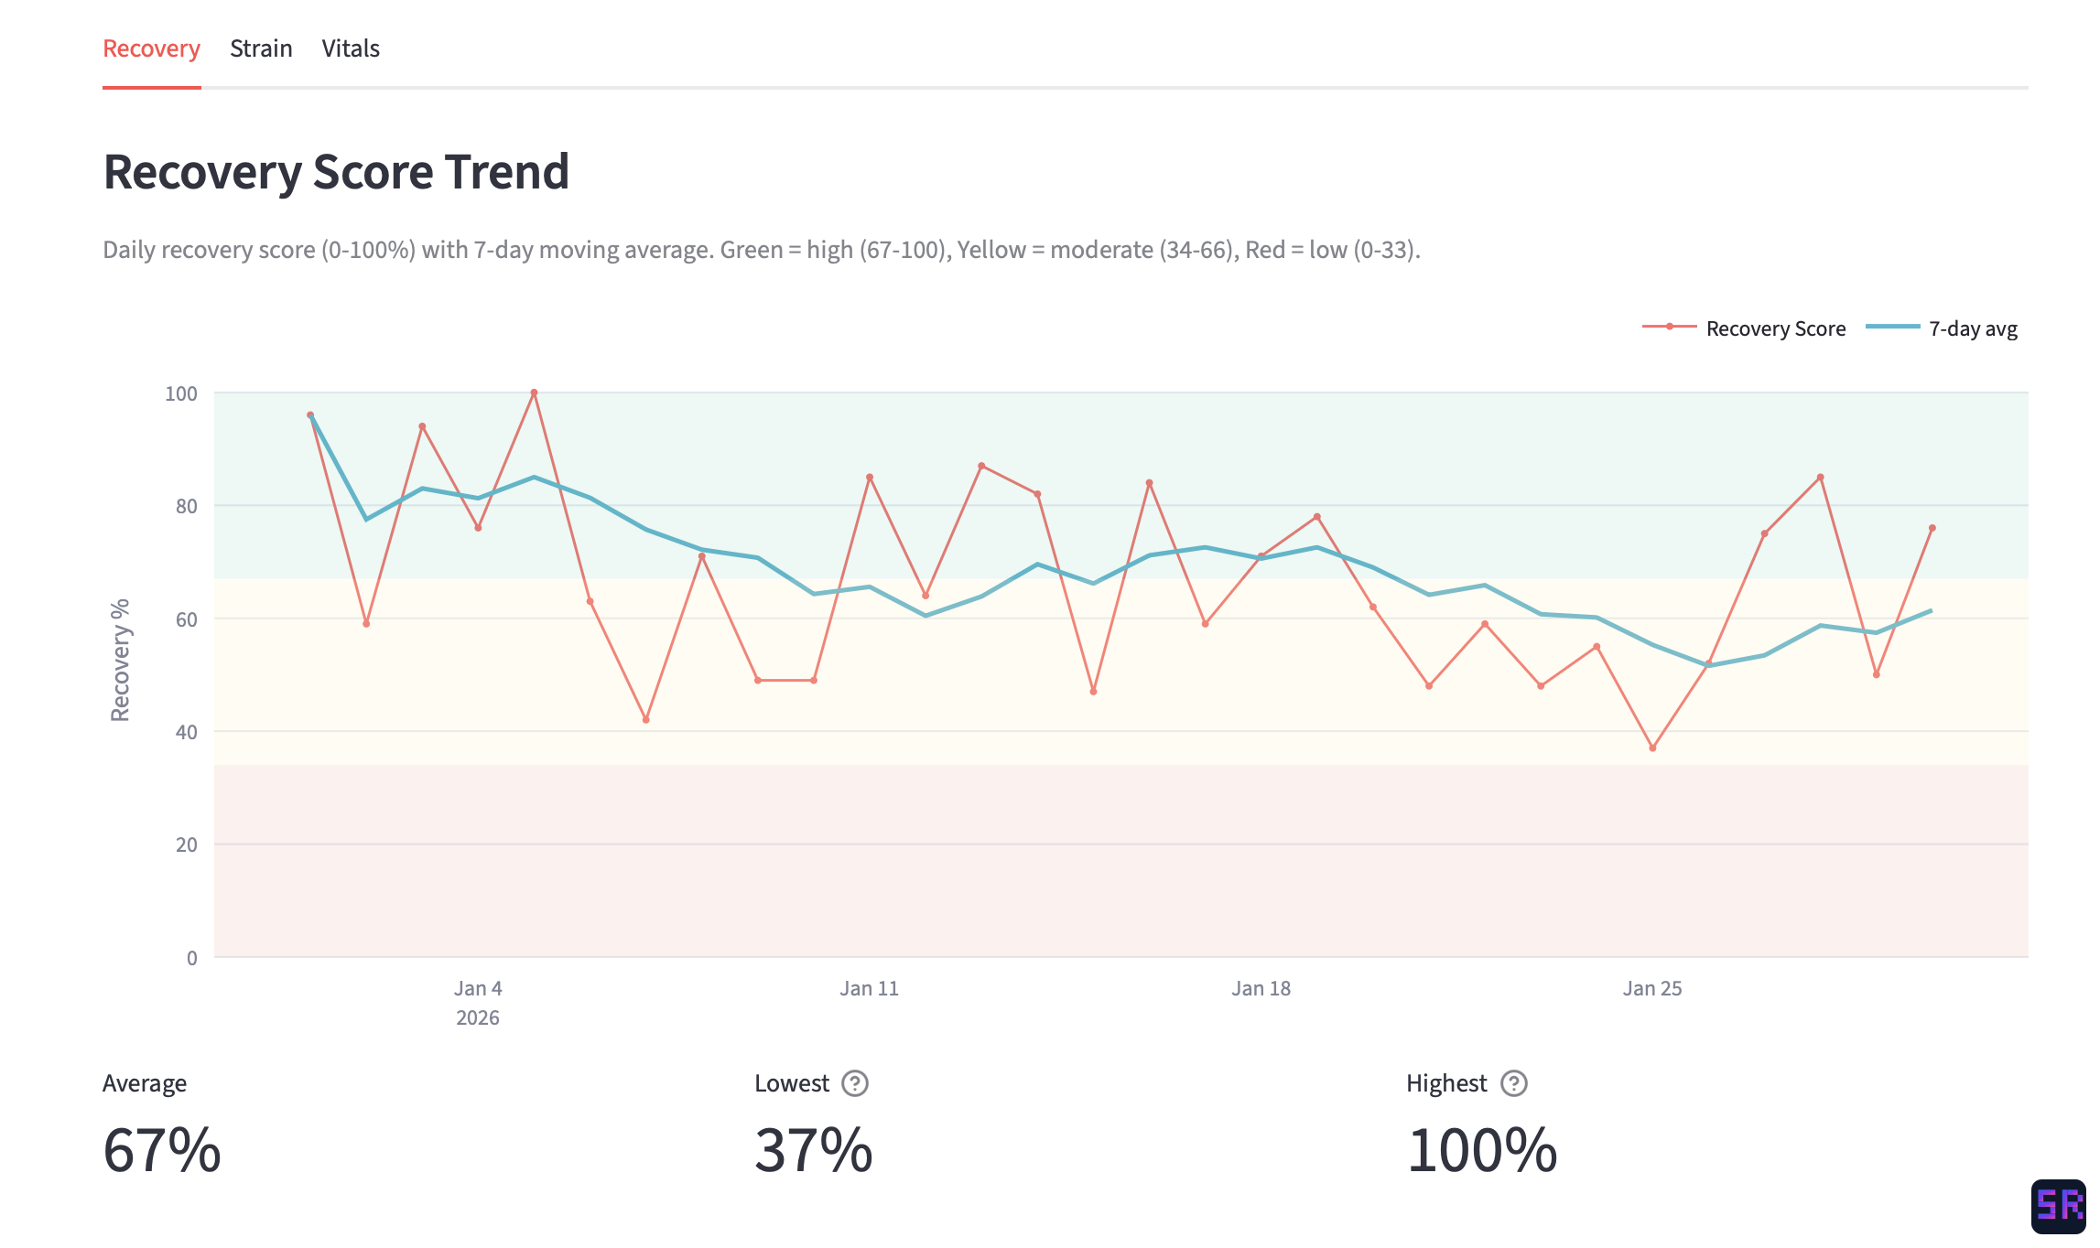Click the Average 67% value
Viewport: 2100px width, 1248px height.
(161, 1150)
